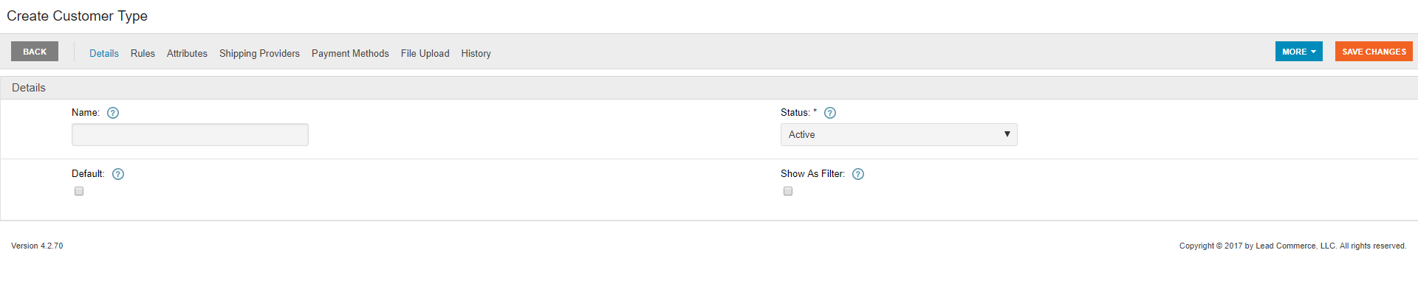Click the help icon beside Status label
Image resolution: width=1418 pixels, height=281 pixels.
[830, 113]
